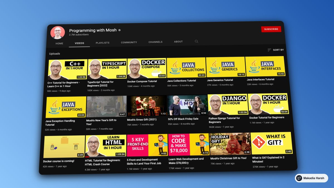Open the ABOUT tab

click(178, 41)
